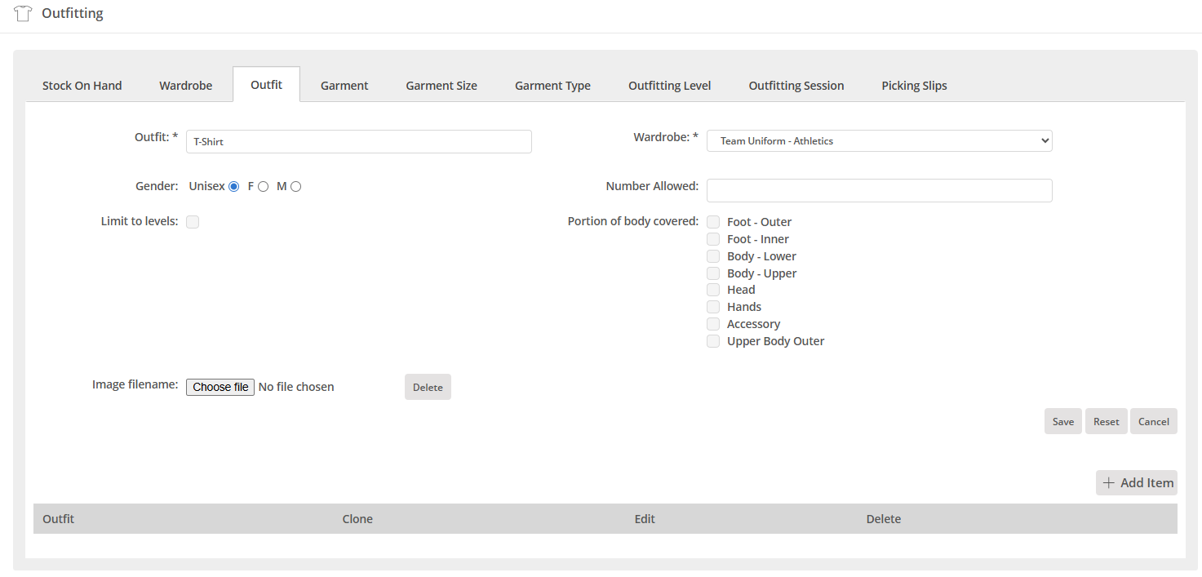Click the Outfit name text field
Image resolution: width=1202 pixels, height=577 pixels.
tap(358, 142)
